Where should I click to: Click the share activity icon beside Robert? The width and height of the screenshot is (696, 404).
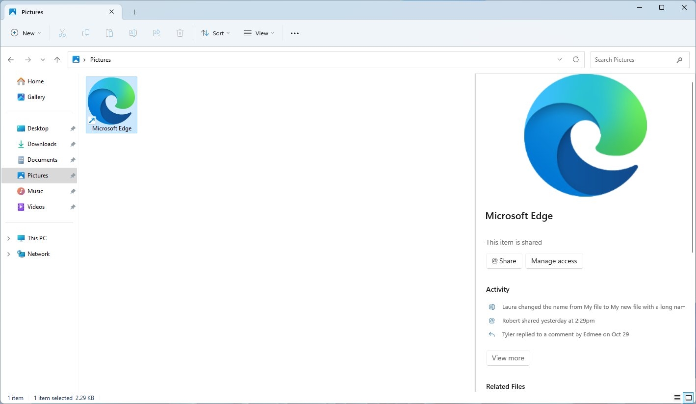pos(492,321)
